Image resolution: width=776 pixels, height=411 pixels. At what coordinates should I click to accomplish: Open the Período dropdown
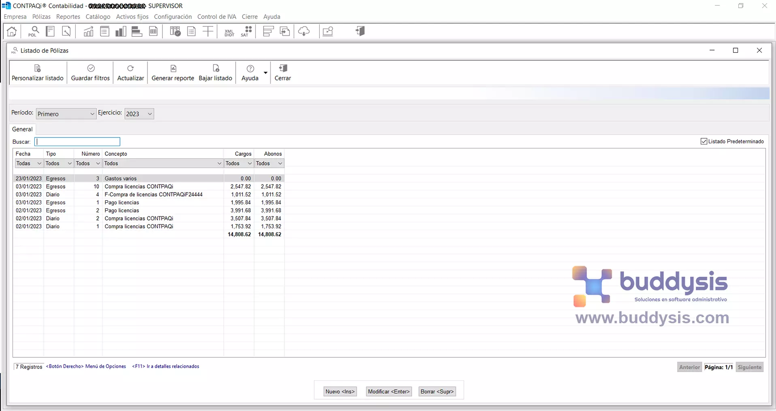[66, 114]
